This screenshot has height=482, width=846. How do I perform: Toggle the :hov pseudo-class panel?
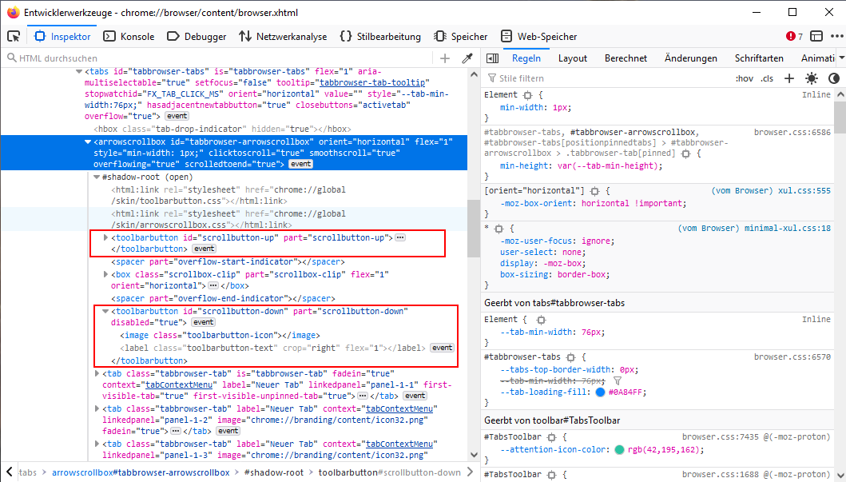(x=744, y=78)
